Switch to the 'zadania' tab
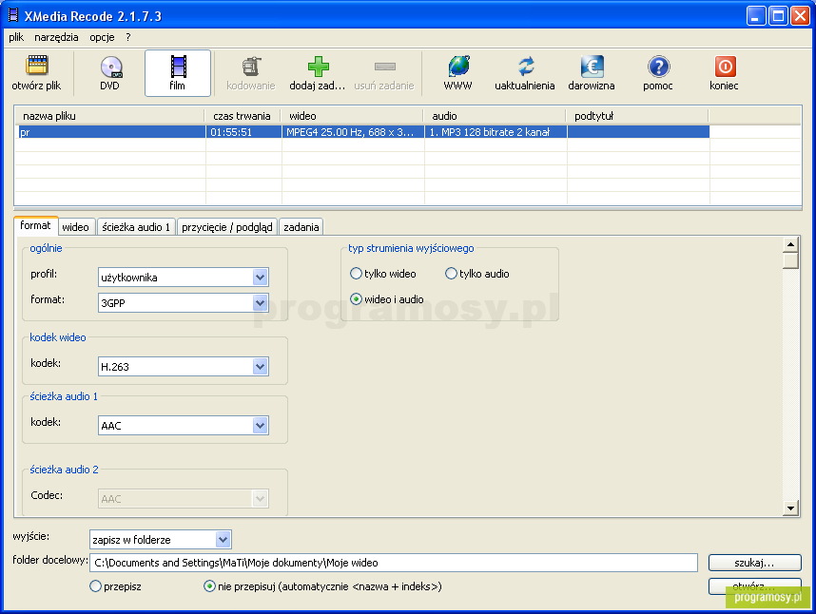The image size is (816, 614). [x=301, y=226]
